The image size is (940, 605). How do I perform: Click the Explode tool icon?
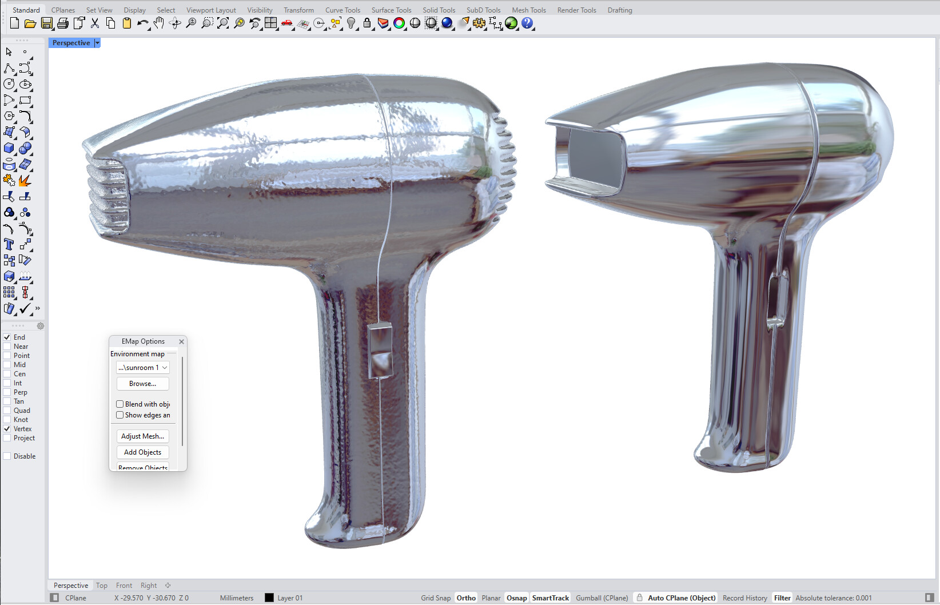(25, 181)
